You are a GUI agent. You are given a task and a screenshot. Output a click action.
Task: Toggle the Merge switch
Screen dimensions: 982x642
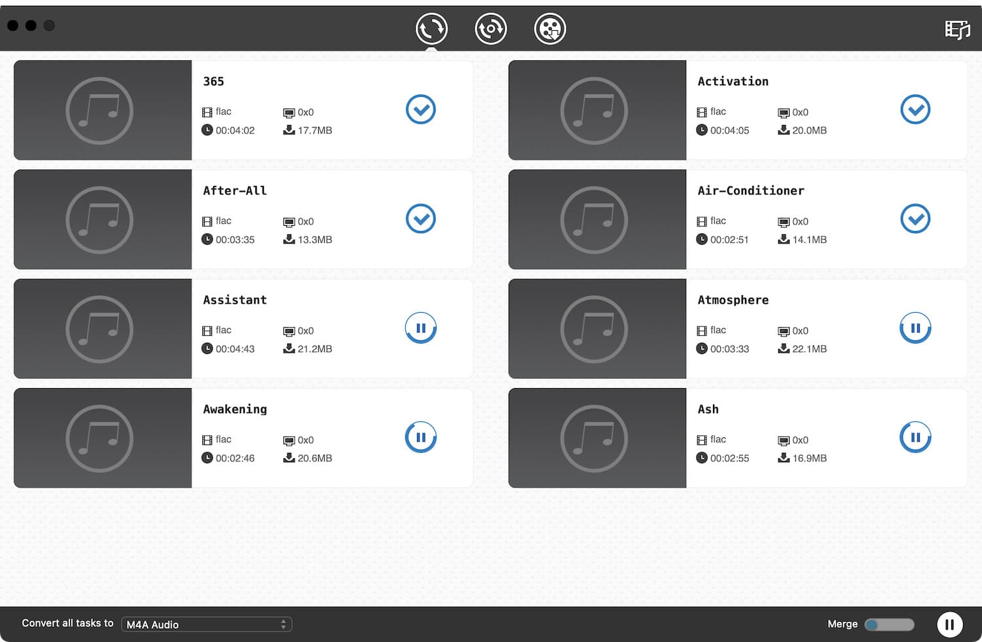[889, 624]
